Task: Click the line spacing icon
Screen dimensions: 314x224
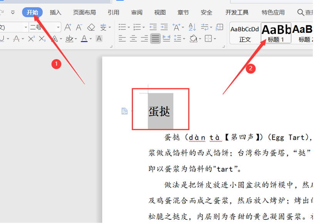Action: point(178,39)
